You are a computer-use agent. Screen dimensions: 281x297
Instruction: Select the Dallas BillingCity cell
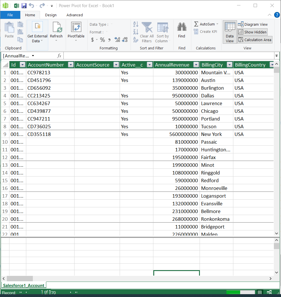[x=216, y=96]
